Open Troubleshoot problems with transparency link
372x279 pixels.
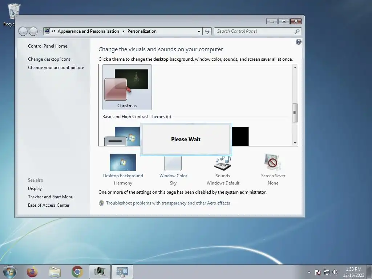(x=168, y=203)
